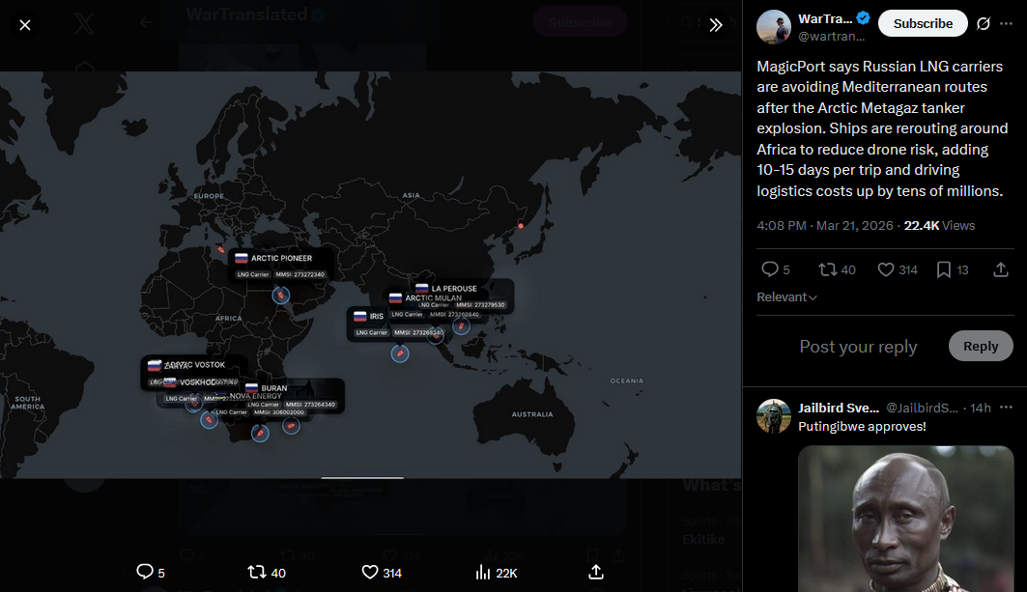Click the IRIS ship label
The width and height of the screenshot is (1027, 592).
(376, 317)
